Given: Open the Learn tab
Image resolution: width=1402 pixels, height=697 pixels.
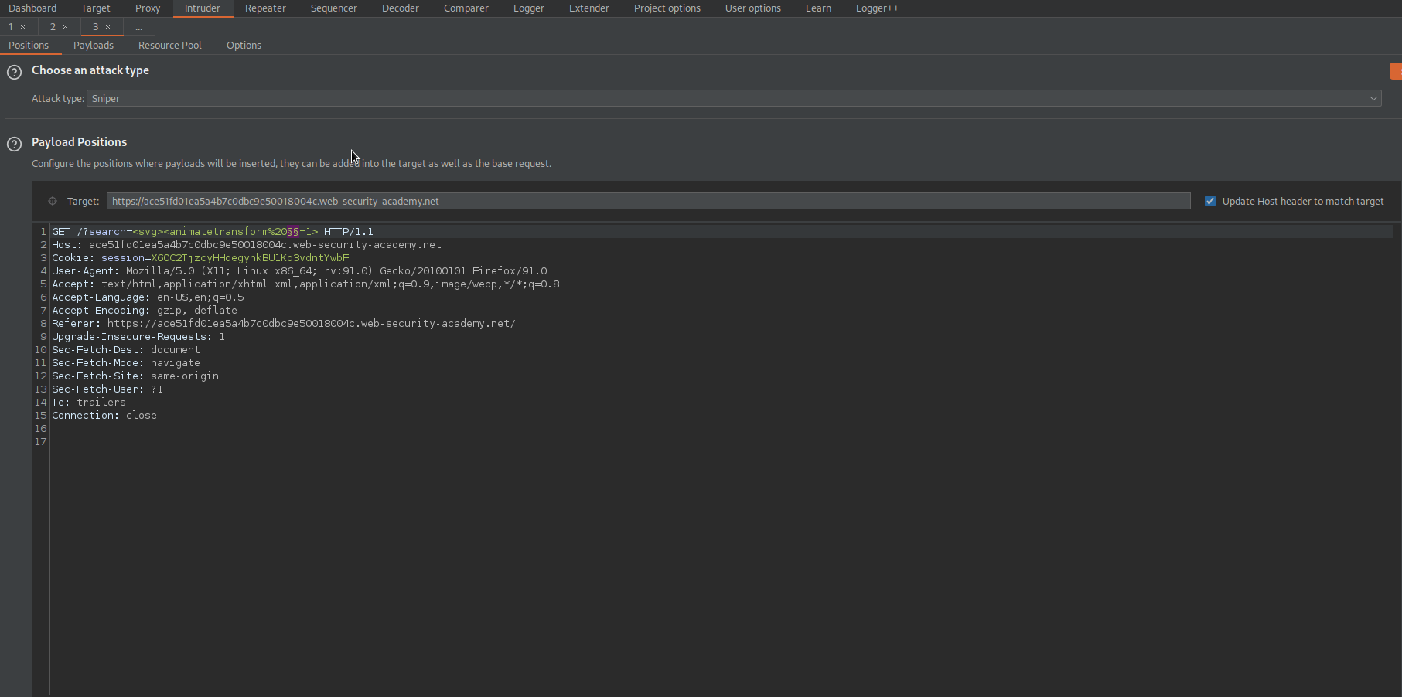Looking at the screenshot, I should point(819,8).
